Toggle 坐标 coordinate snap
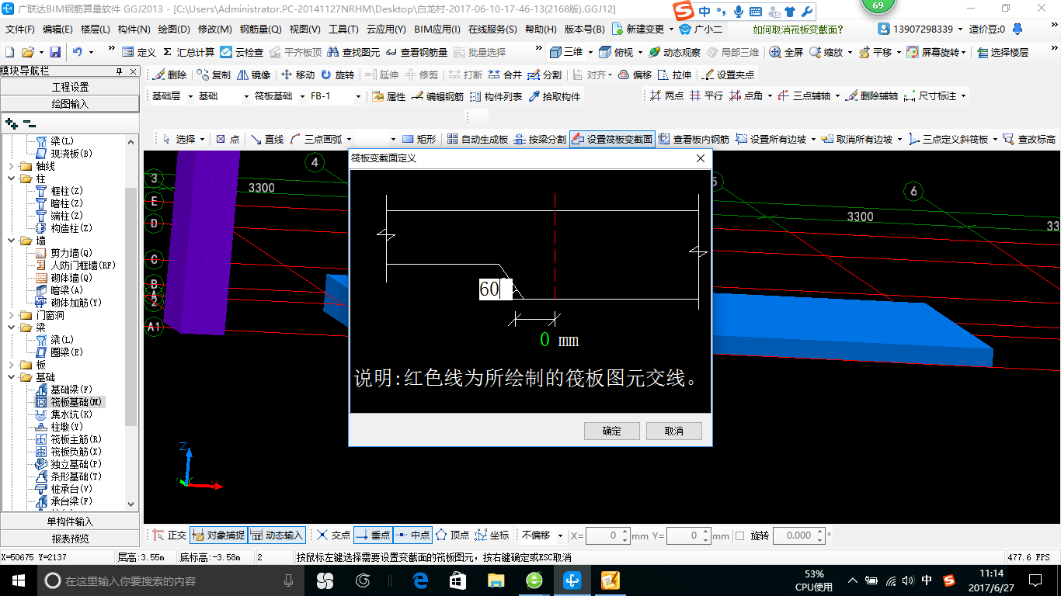The image size is (1061, 596). pos(492,535)
